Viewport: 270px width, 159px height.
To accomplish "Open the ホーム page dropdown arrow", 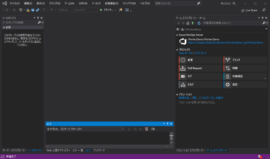I will [266, 29].
